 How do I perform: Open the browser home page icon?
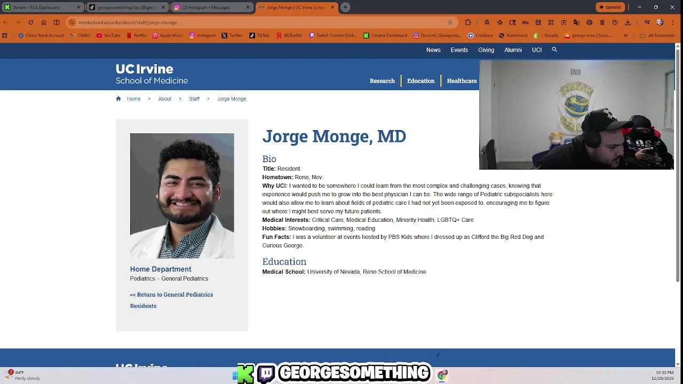click(44, 22)
